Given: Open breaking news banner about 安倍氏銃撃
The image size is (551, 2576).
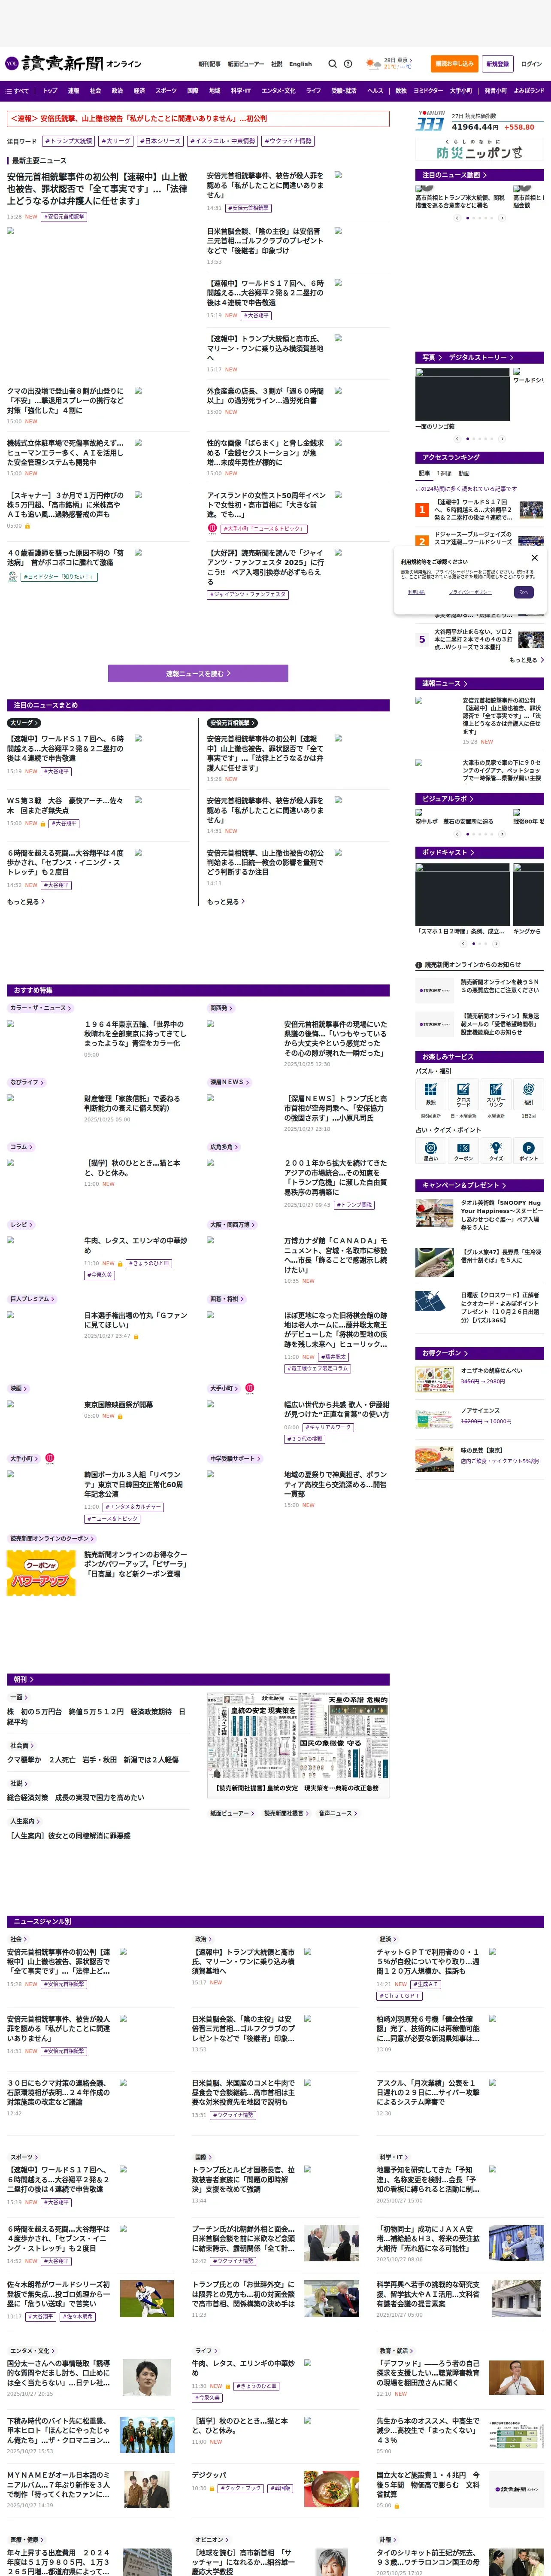Looking at the screenshot, I should pos(198,118).
